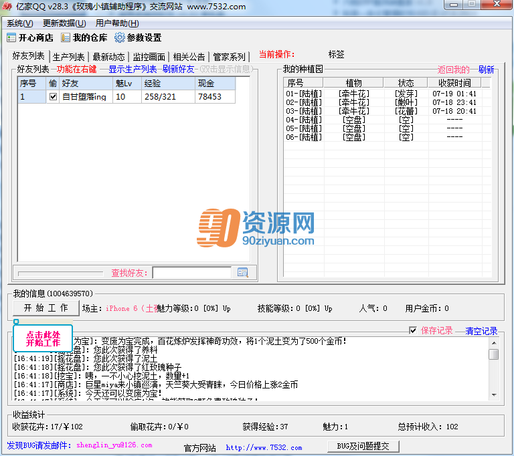Switch to the 管家系列 tab
514x456 pixels.
(x=229, y=57)
